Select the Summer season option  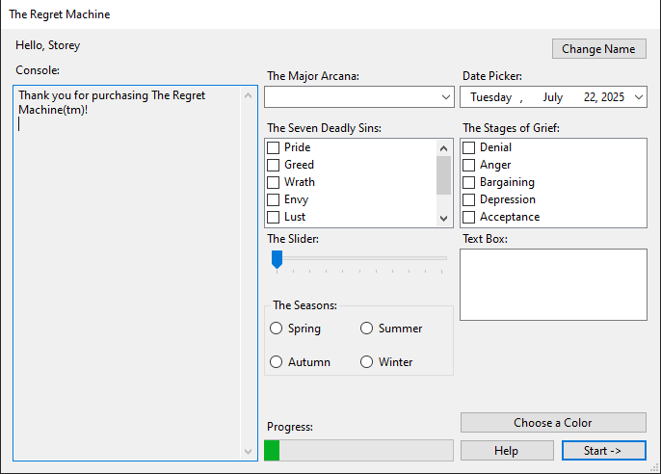(x=367, y=329)
